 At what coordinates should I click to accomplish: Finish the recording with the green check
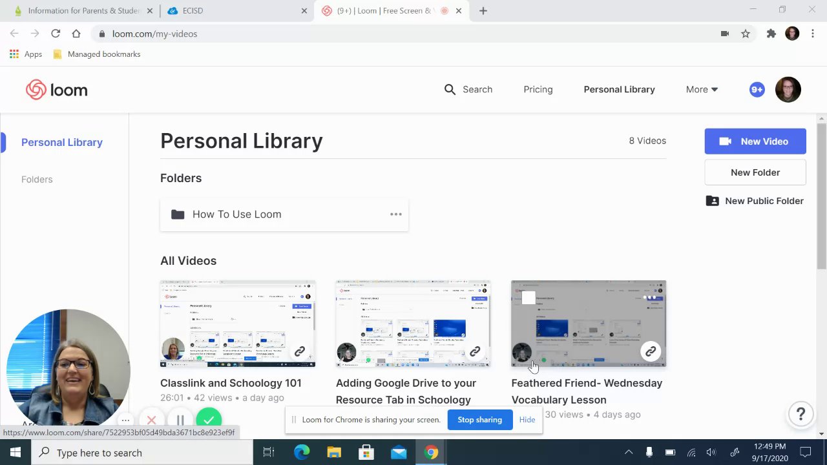click(x=209, y=420)
